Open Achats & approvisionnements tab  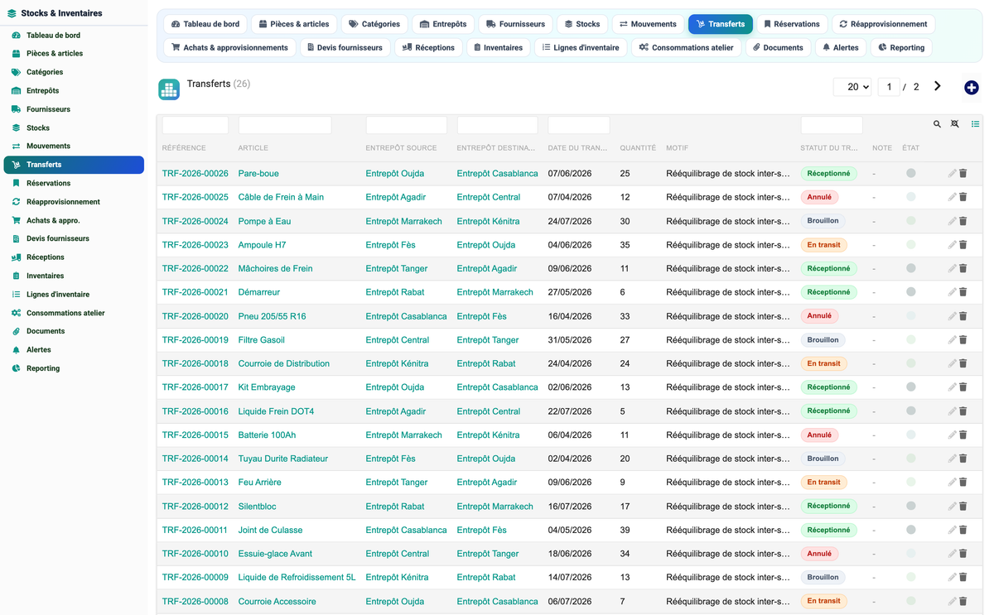click(x=230, y=48)
